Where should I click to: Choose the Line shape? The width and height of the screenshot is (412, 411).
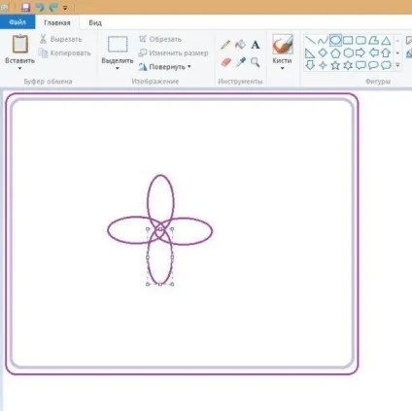tap(310, 41)
